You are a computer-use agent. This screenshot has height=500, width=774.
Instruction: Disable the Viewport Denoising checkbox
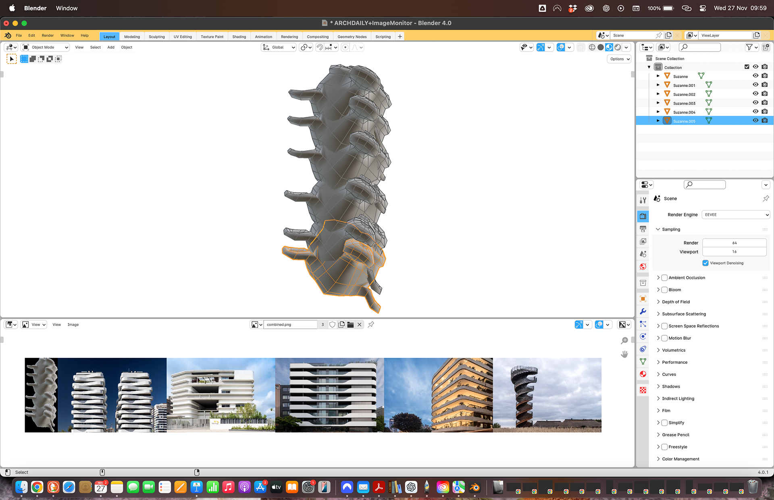coord(705,263)
